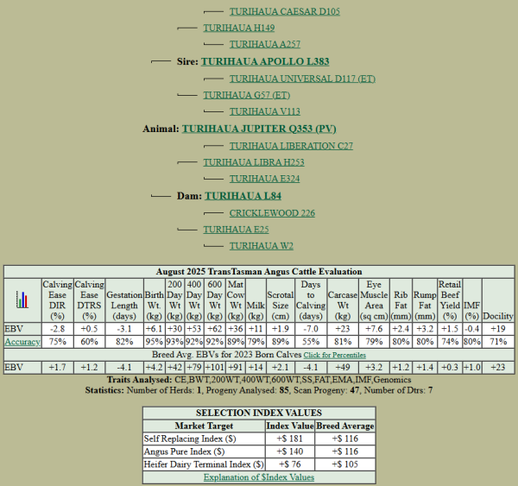Click the TURIHAUA V113 link

[x=264, y=111]
